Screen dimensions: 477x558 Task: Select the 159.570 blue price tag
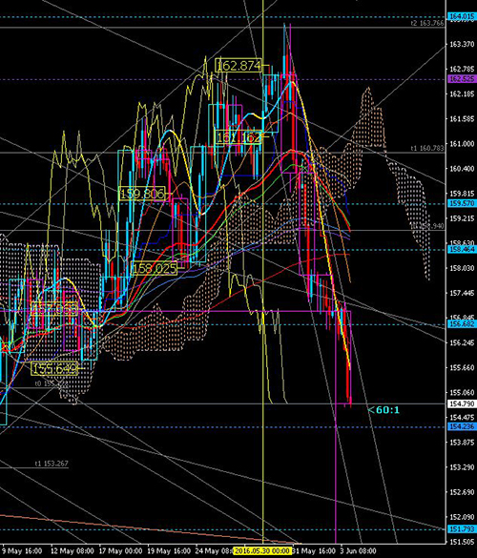462,203
